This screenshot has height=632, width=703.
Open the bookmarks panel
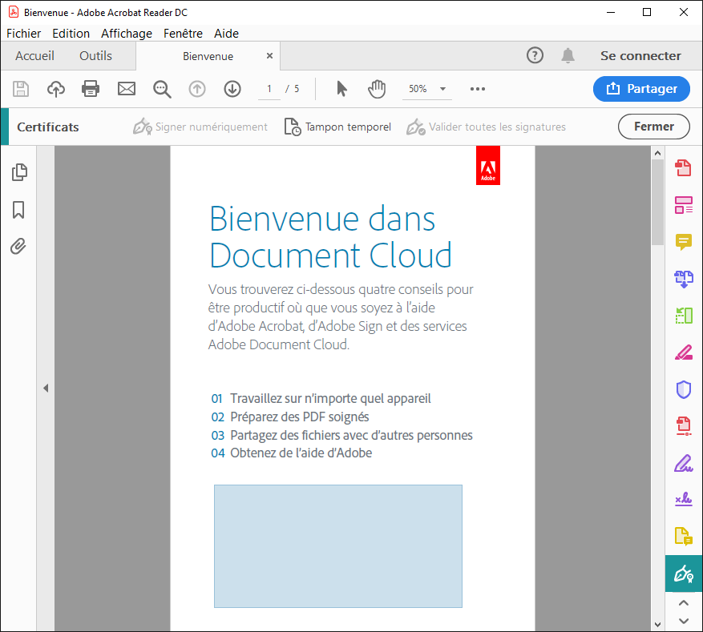(18, 210)
